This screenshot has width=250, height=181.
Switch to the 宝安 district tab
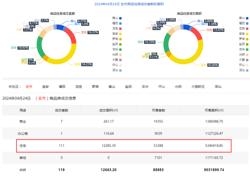point(46,87)
